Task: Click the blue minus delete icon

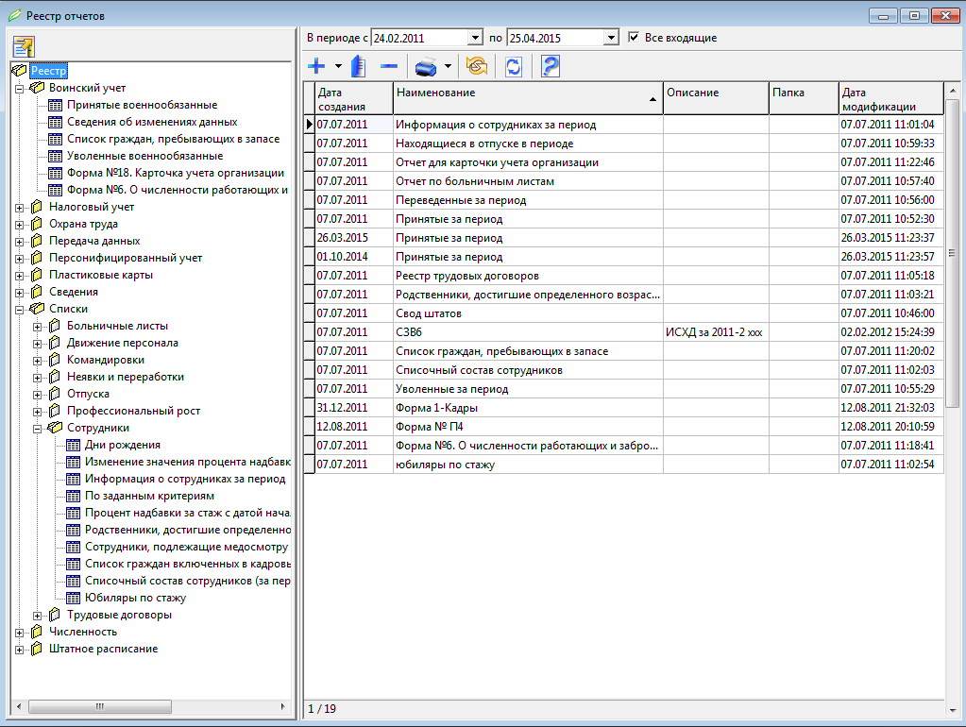Action: tap(389, 66)
